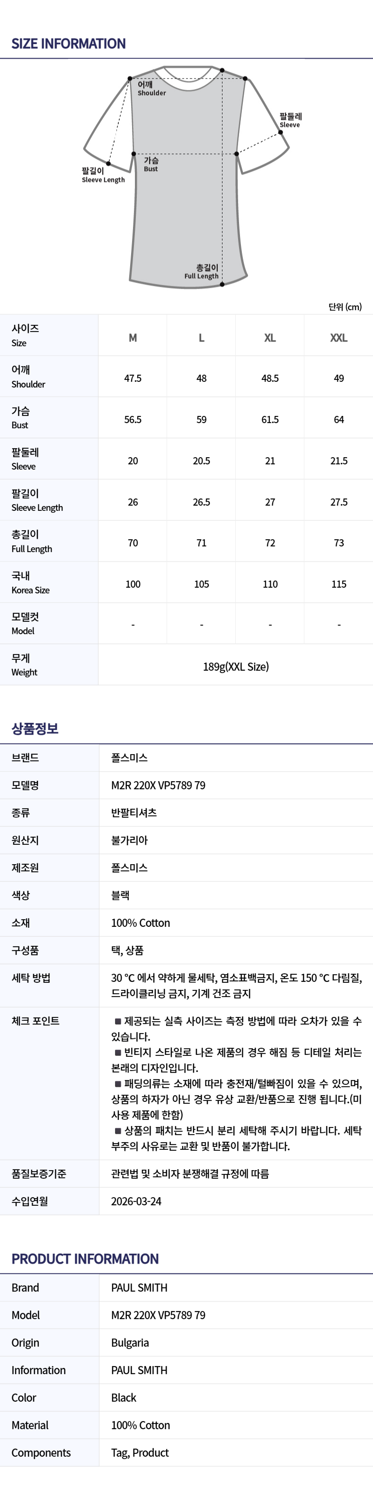
Task: Click the SIZE INFORMATION heading
Action: pos(69,44)
